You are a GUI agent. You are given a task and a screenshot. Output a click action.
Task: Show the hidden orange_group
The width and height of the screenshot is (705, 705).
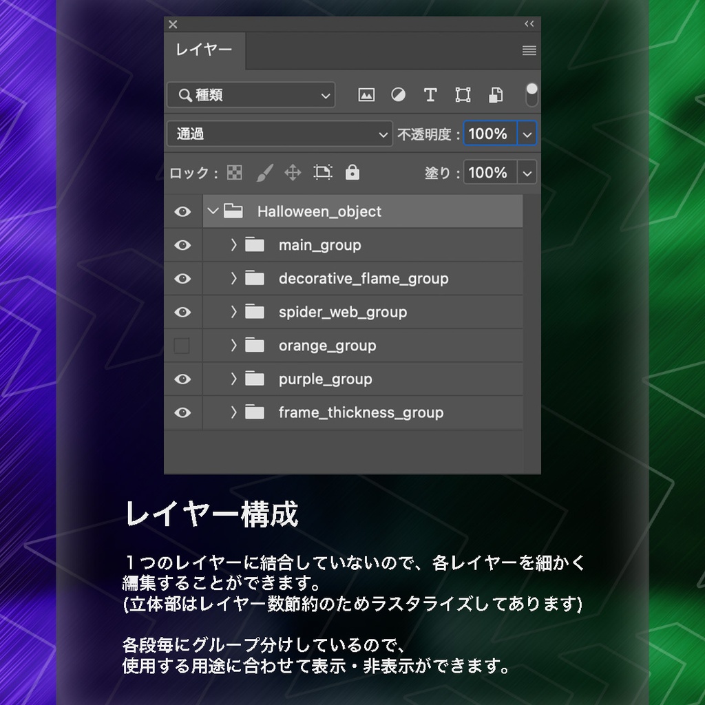(182, 346)
